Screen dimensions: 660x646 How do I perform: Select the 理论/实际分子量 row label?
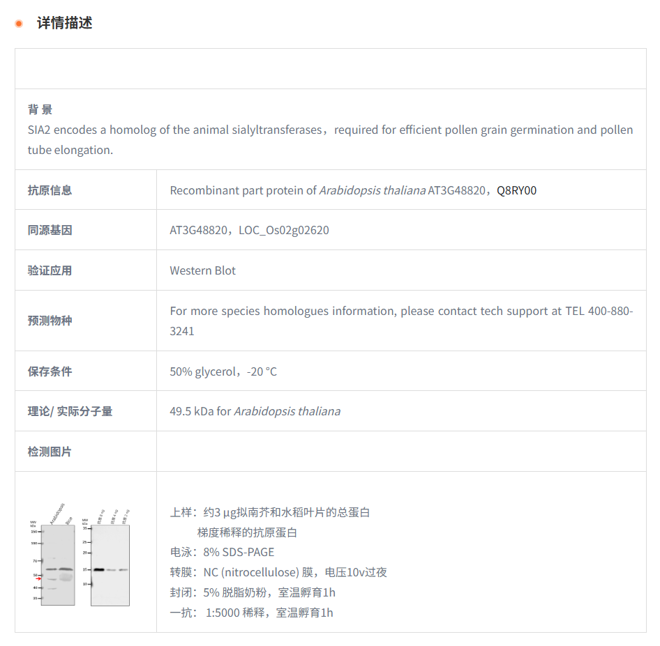70,411
